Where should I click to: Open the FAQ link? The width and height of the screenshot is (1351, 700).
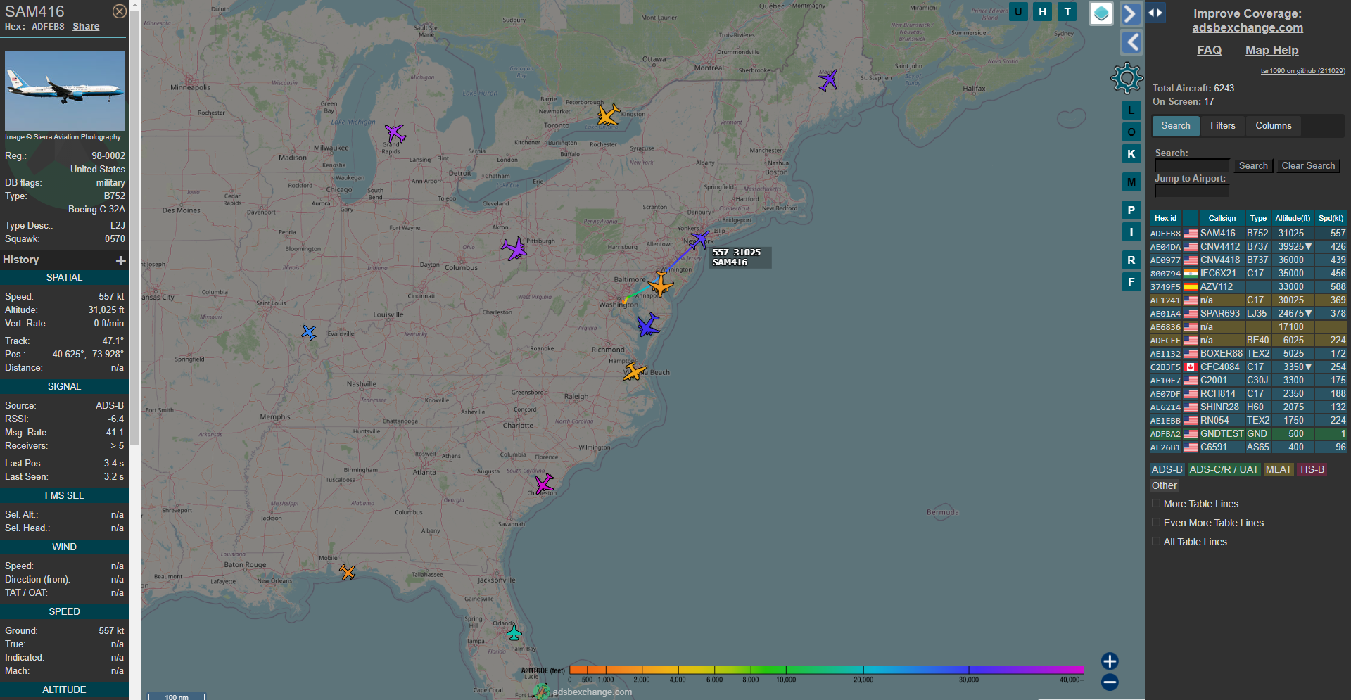pyautogui.click(x=1209, y=50)
